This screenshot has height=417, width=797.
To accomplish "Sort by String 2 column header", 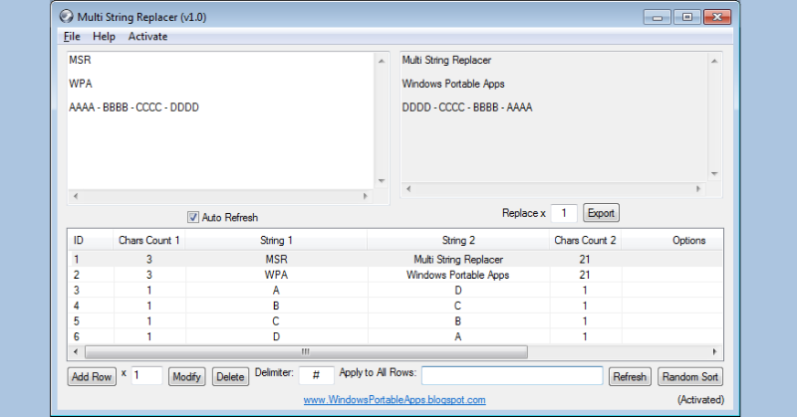I will (458, 240).
